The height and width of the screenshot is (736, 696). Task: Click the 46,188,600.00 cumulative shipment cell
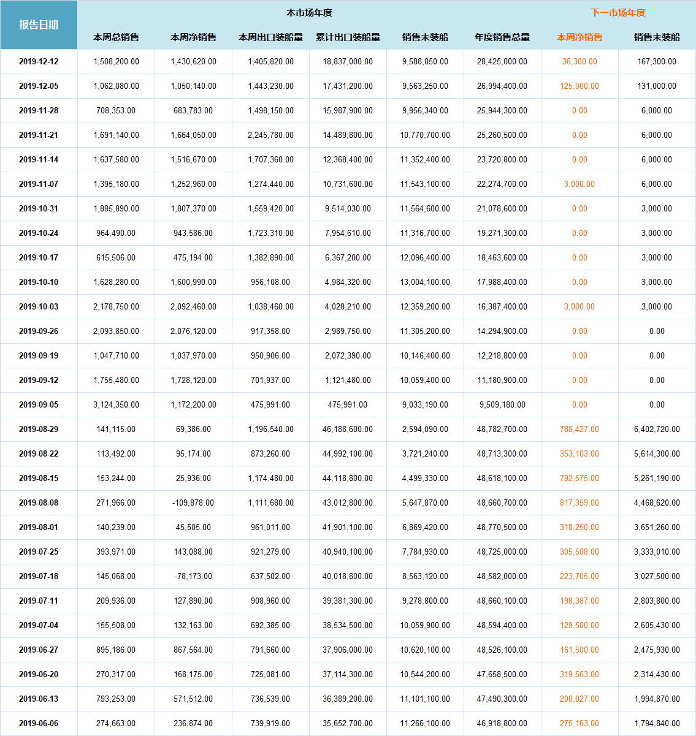[348, 429]
